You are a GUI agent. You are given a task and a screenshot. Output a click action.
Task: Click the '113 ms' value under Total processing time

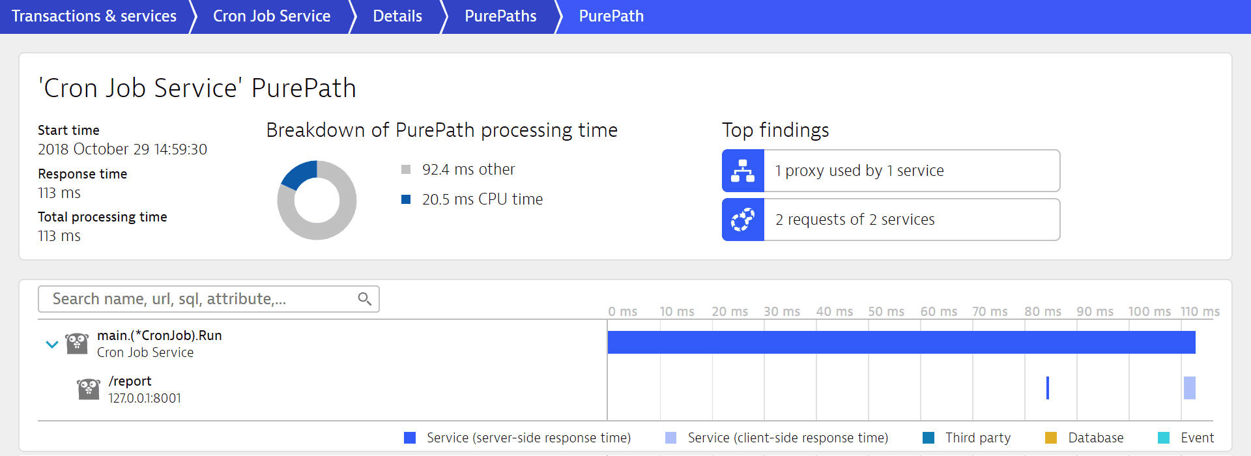pos(59,236)
